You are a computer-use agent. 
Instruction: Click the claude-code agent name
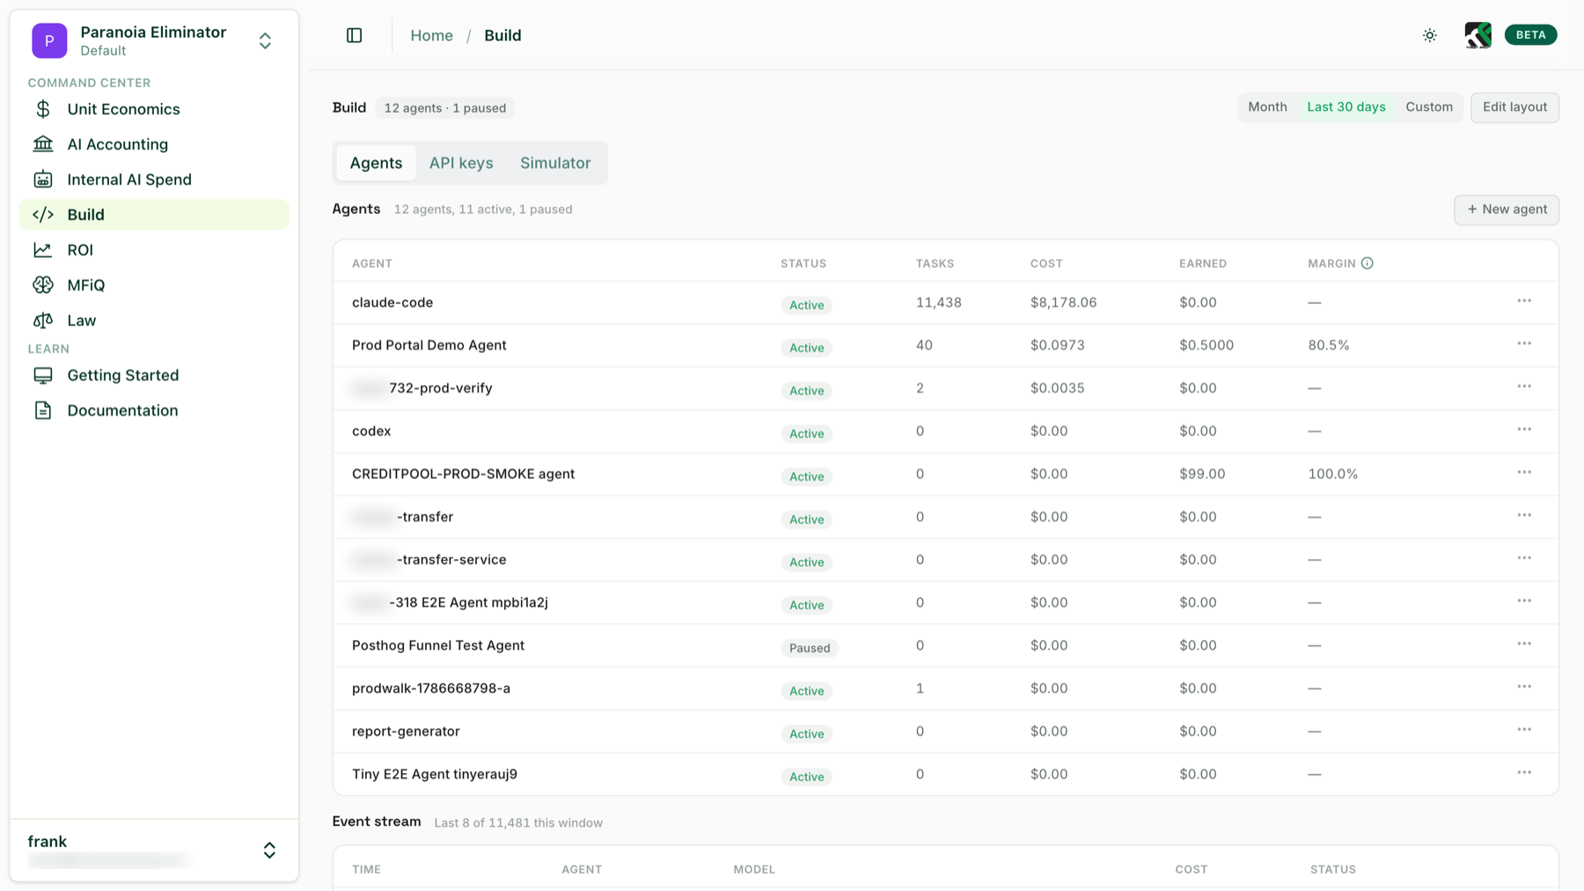click(x=392, y=302)
